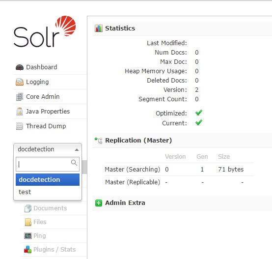The width and height of the screenshot is (272, 259).
Task: Open Java Properties page
Action: point(48,112)
